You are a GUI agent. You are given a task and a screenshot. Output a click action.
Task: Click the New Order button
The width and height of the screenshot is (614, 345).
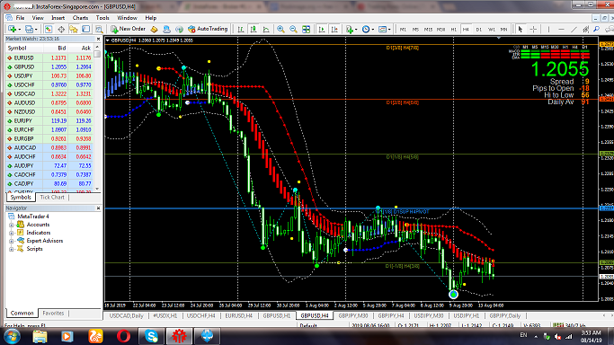(128, 29)
